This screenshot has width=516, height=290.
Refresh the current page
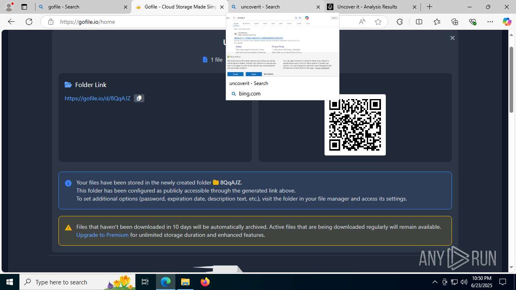coord(29,22)
